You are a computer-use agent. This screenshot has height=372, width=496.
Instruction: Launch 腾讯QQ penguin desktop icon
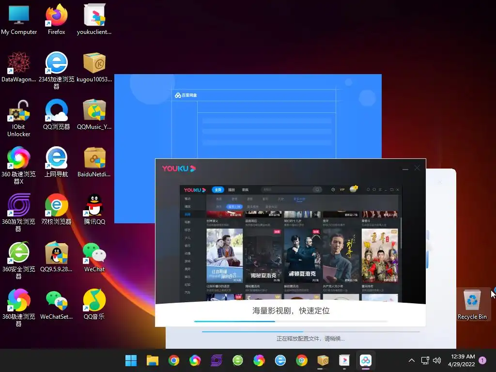click(94, 209)
